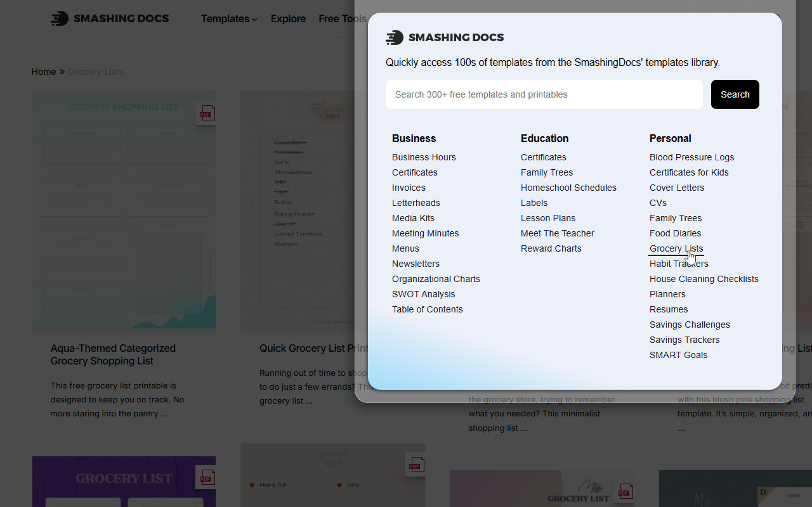Open Family Trees under Personal
Screen dimensions: 812x507
pos(676,218)
